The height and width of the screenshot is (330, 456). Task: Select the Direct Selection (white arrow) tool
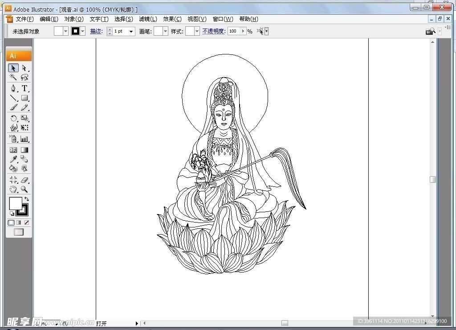point(24,68)
